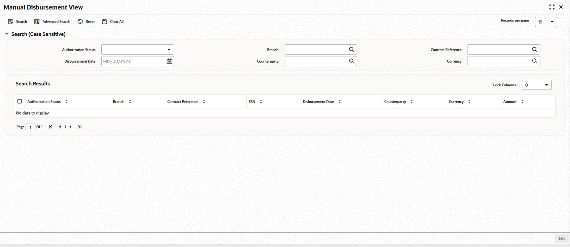Screen dimensions: 570x247
Task: Sort results by Branch column
Action: point(130,102)
